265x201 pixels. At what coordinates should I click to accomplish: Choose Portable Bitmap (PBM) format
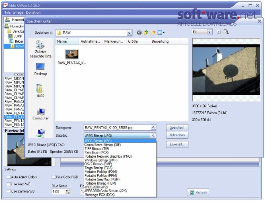coord(120,183)
